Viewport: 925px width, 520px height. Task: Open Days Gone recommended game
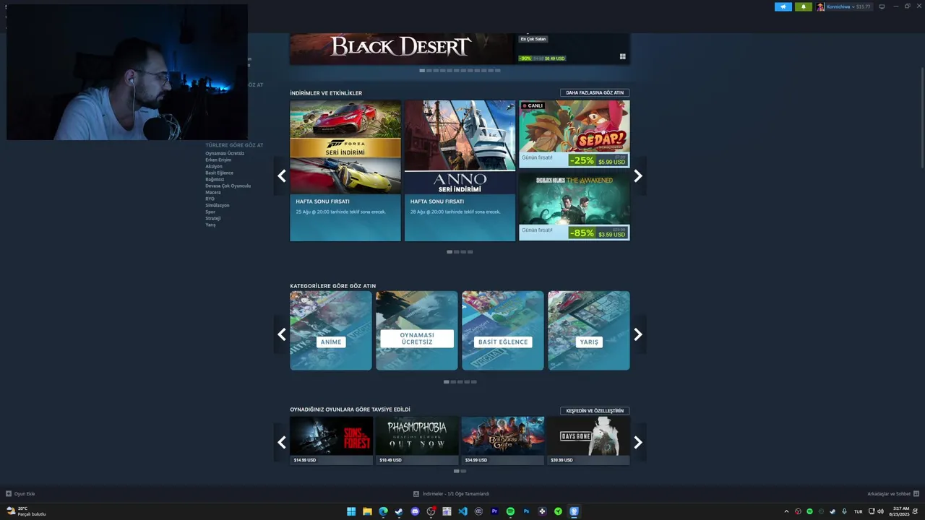click(x=588, y=441)
